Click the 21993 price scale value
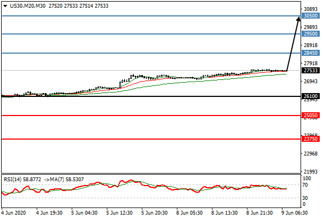 click(x=310, y=171)
